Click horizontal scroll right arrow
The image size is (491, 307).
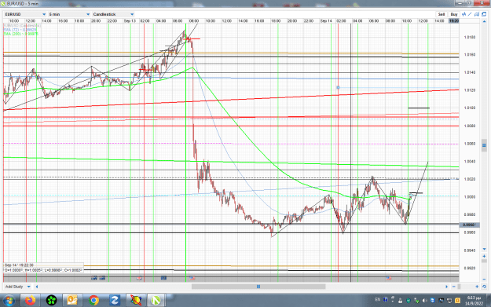446,287
